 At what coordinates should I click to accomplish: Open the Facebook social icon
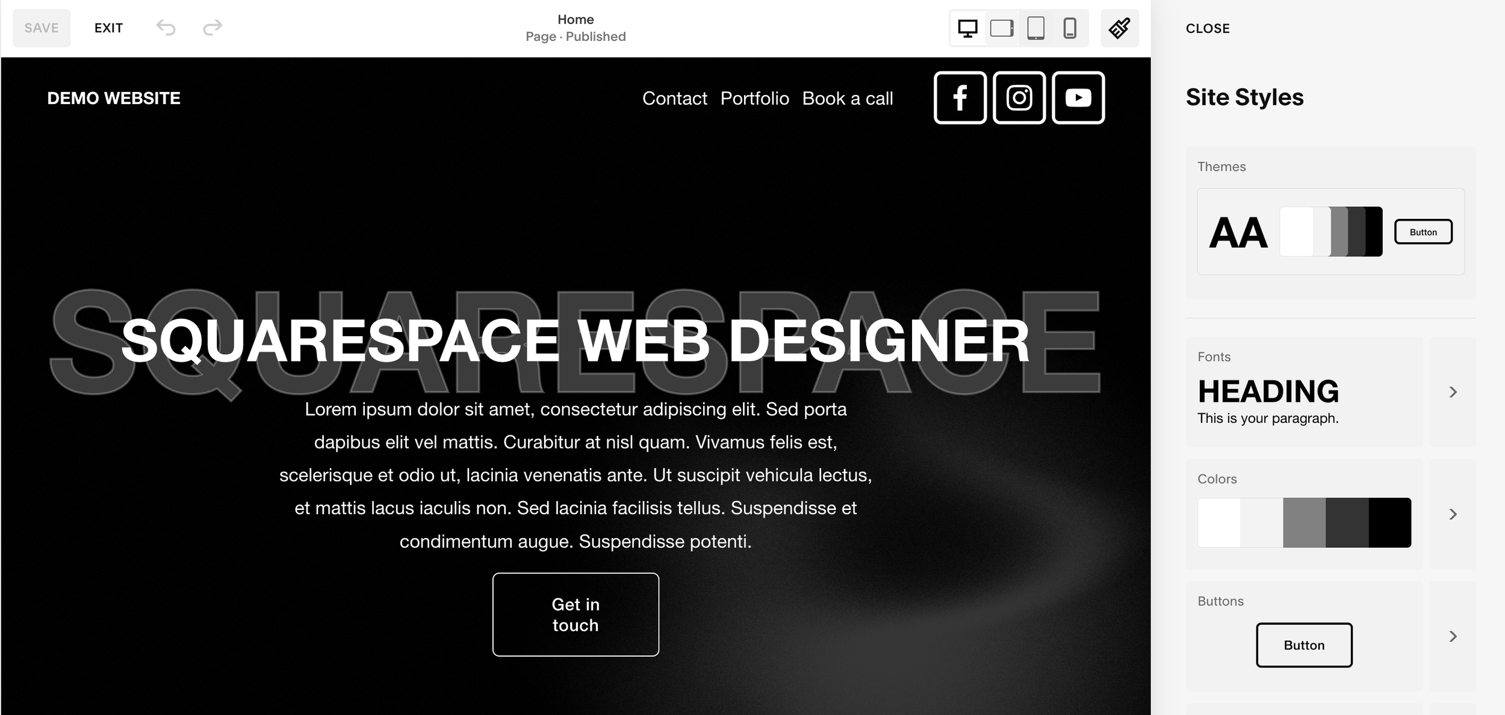[960, 97]
